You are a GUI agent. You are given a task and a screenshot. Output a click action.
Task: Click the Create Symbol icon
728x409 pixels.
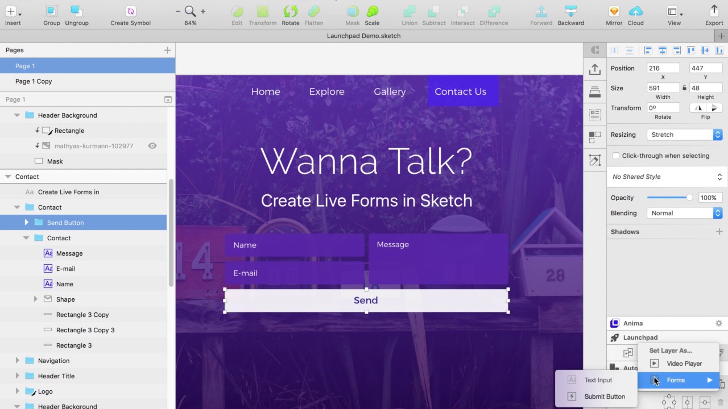point(130,11)
